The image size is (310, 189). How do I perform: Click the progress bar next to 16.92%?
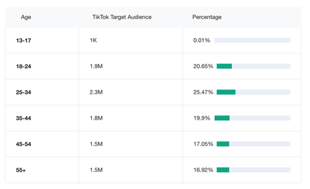pyautogui.click(x=253, y=170)
